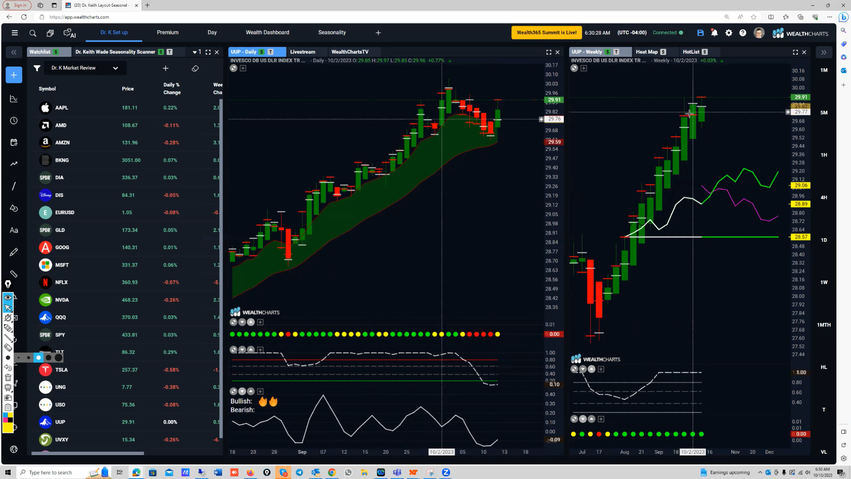Switch to the Heat Map tab
851x479 pixels.
pyautogui.click(x=647, y=52)
